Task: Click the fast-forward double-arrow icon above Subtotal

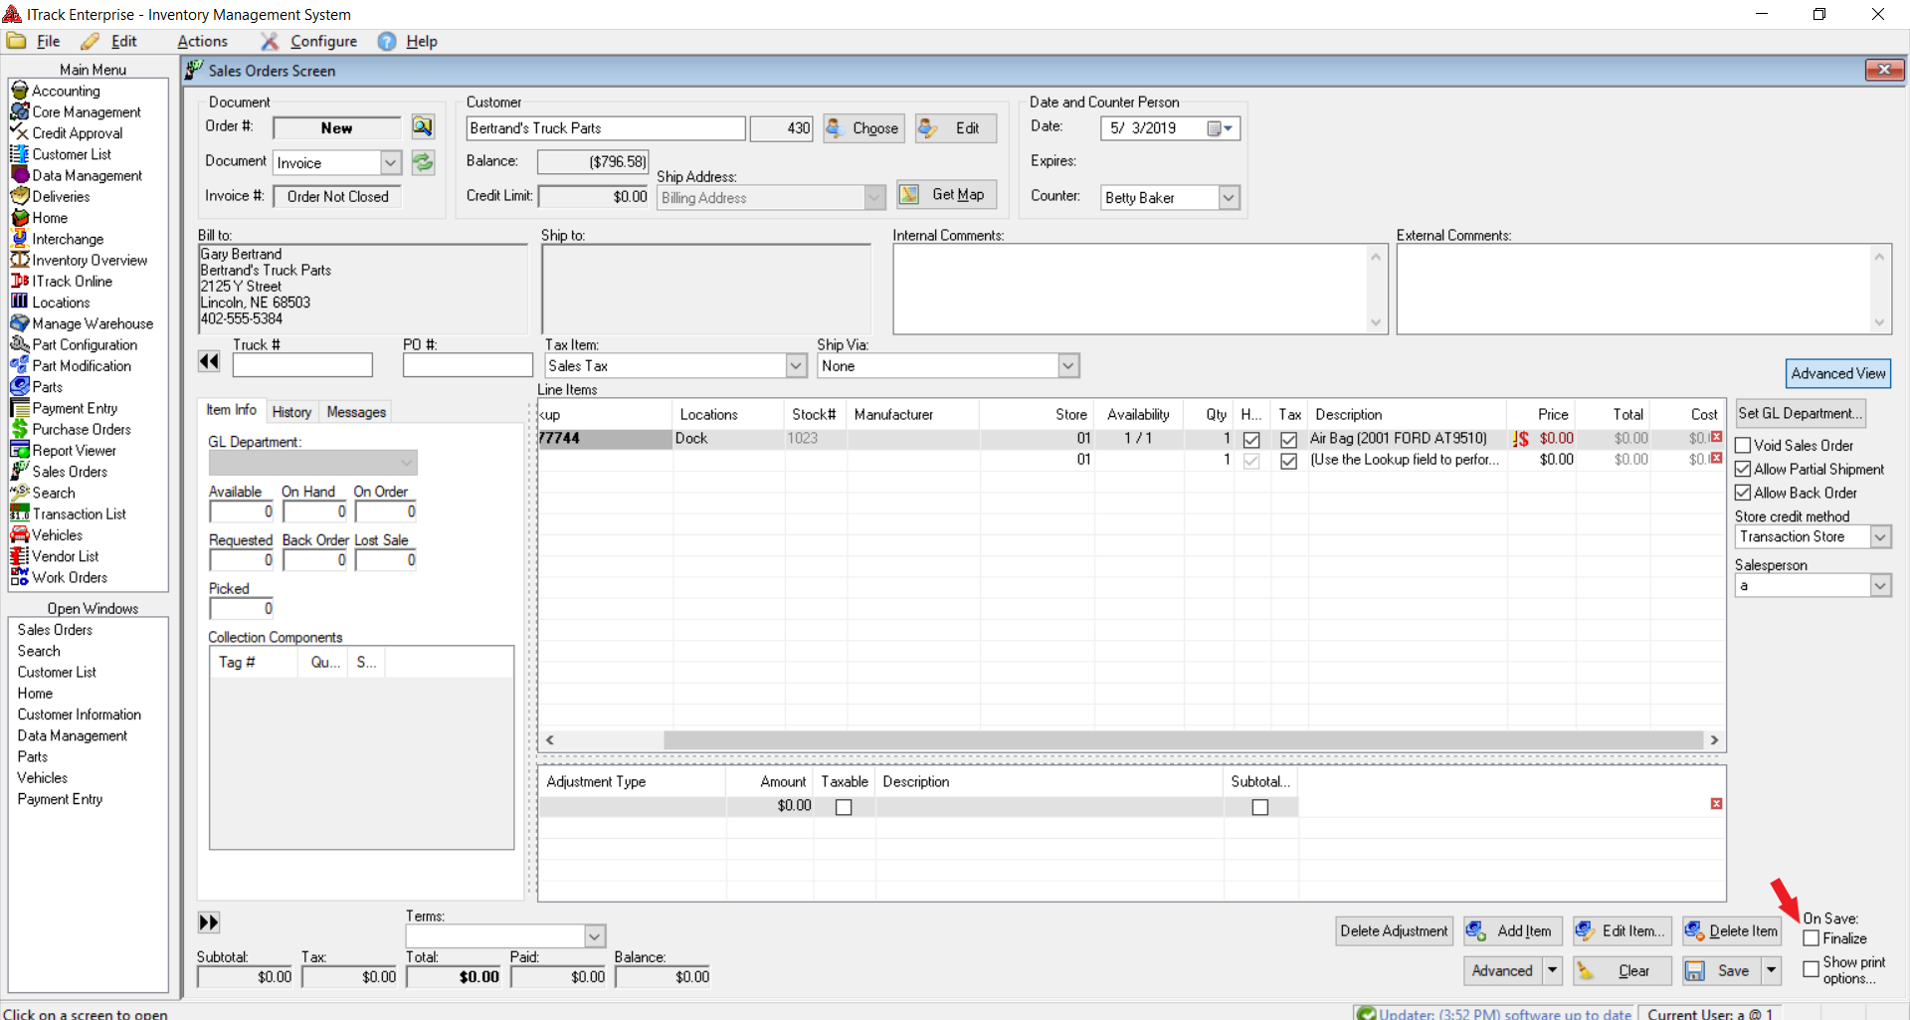Action: (x=209, y=922)
